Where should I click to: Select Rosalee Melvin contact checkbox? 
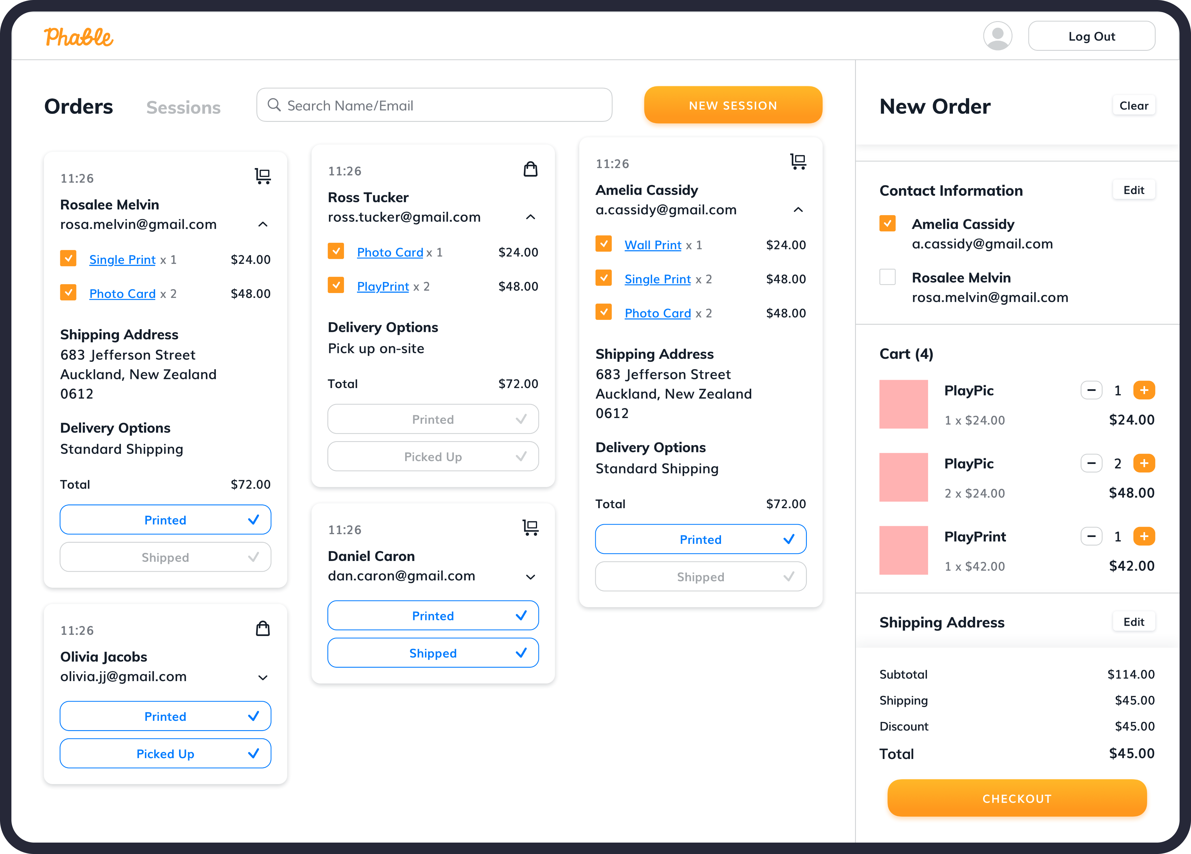point(887,277)
